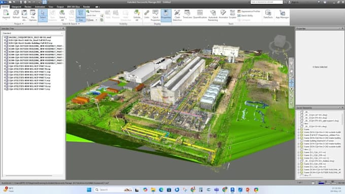Open Appearance Profiler

[249, 11]
